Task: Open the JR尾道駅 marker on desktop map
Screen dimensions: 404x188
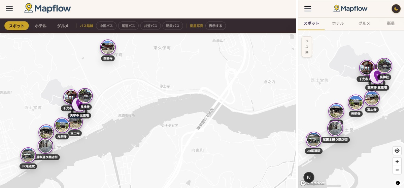Action: [28, 155]
